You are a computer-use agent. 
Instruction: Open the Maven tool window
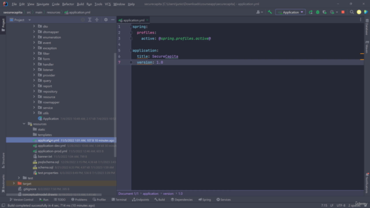pos(367,47)
